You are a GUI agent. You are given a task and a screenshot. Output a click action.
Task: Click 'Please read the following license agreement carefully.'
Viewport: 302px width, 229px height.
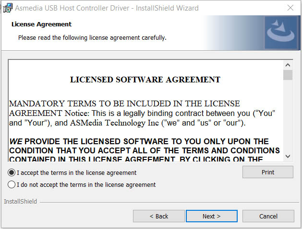point(92,38)
